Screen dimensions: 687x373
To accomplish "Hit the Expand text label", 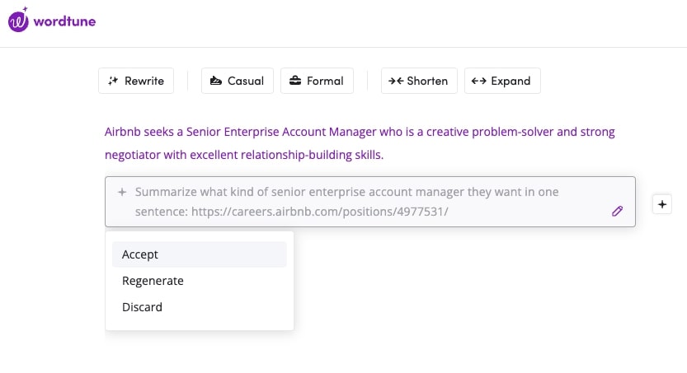I will (511, 81).
